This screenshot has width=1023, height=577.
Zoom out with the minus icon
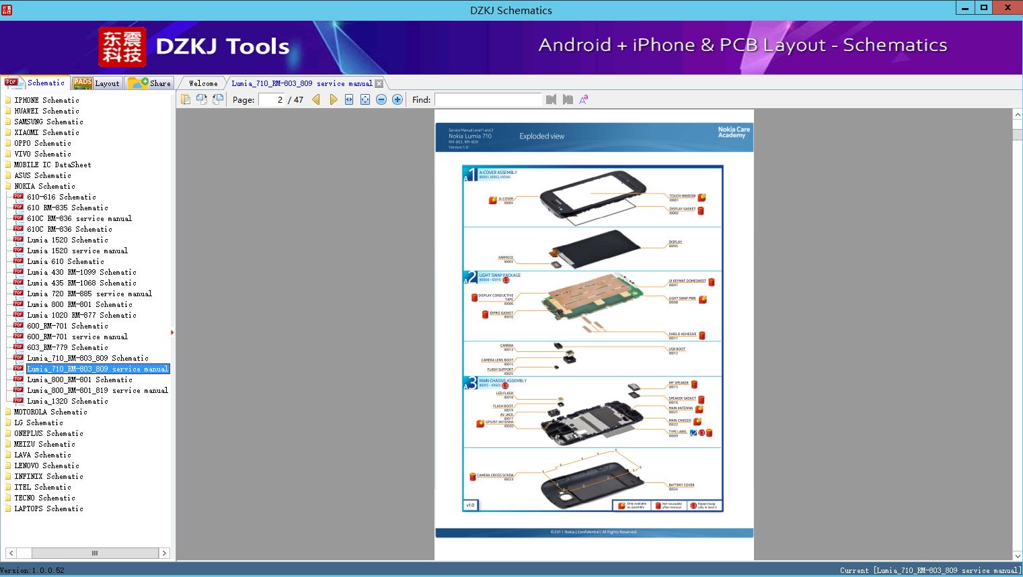(381, 99)
